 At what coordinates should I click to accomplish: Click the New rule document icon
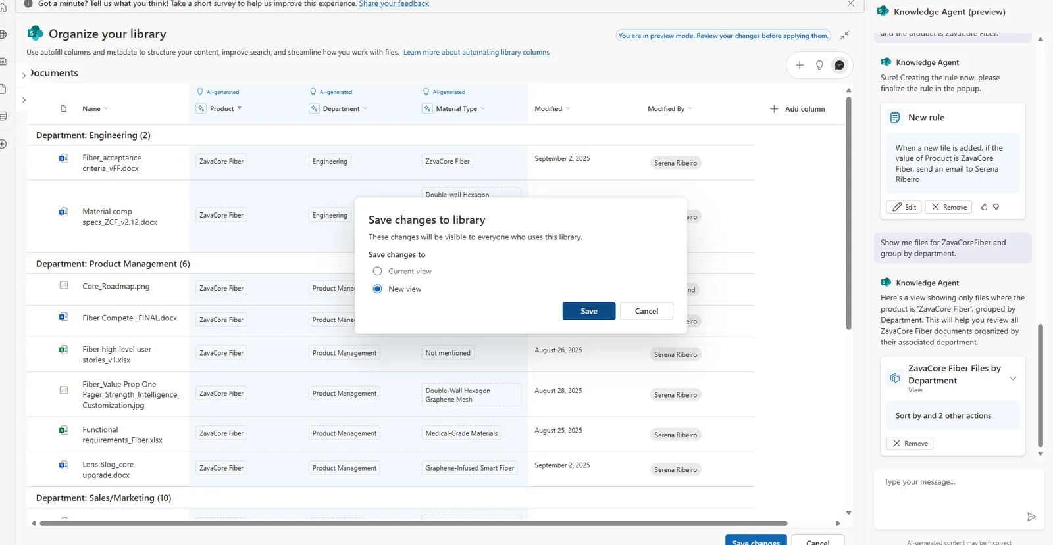coord(895,118)
